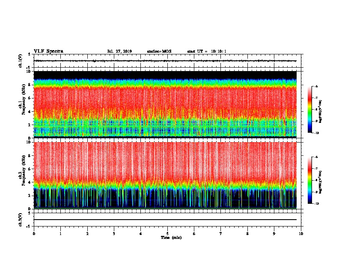Click the ch.2 frequency tick "4"
This screenshot has height=262, width=339.
point(30,182)
